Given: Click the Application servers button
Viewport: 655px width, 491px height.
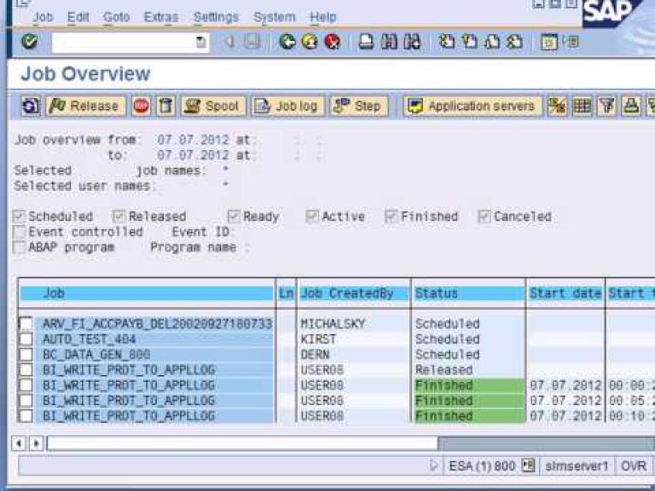Looking at the screenshot, I should click(472, 106).
